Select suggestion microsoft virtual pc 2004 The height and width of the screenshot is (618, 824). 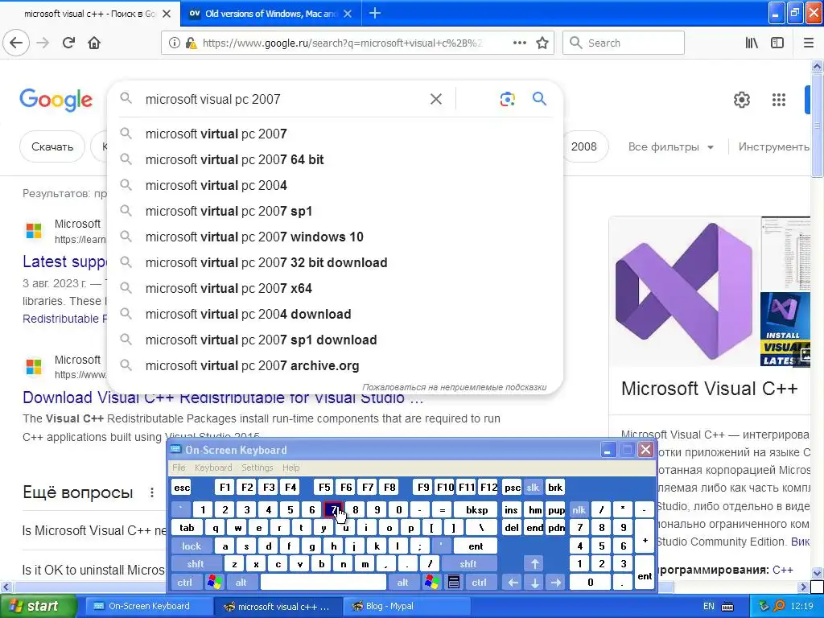(x=336, y=185)
